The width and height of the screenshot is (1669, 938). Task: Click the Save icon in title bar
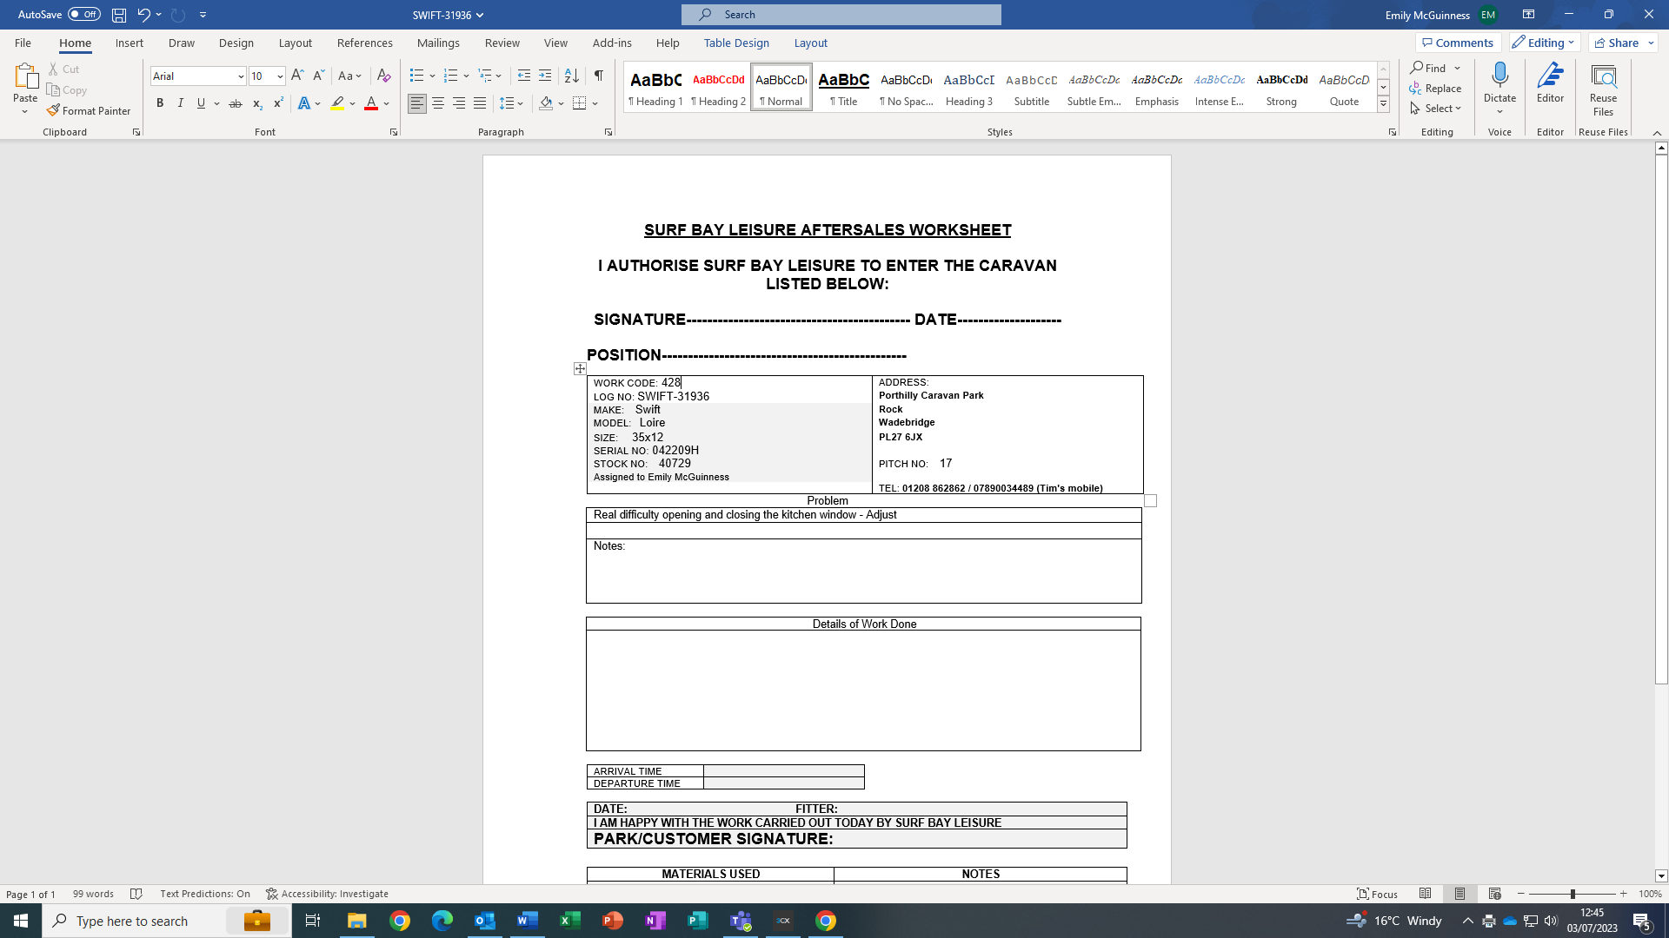pyautogui.click(x=119, y=15)
